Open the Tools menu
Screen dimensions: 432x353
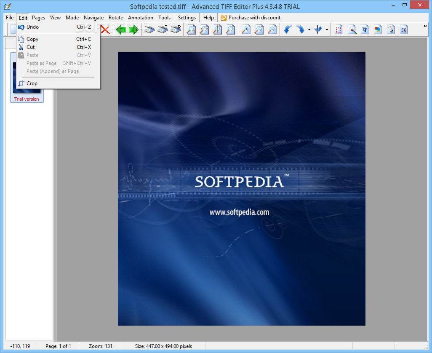[165, 18]
